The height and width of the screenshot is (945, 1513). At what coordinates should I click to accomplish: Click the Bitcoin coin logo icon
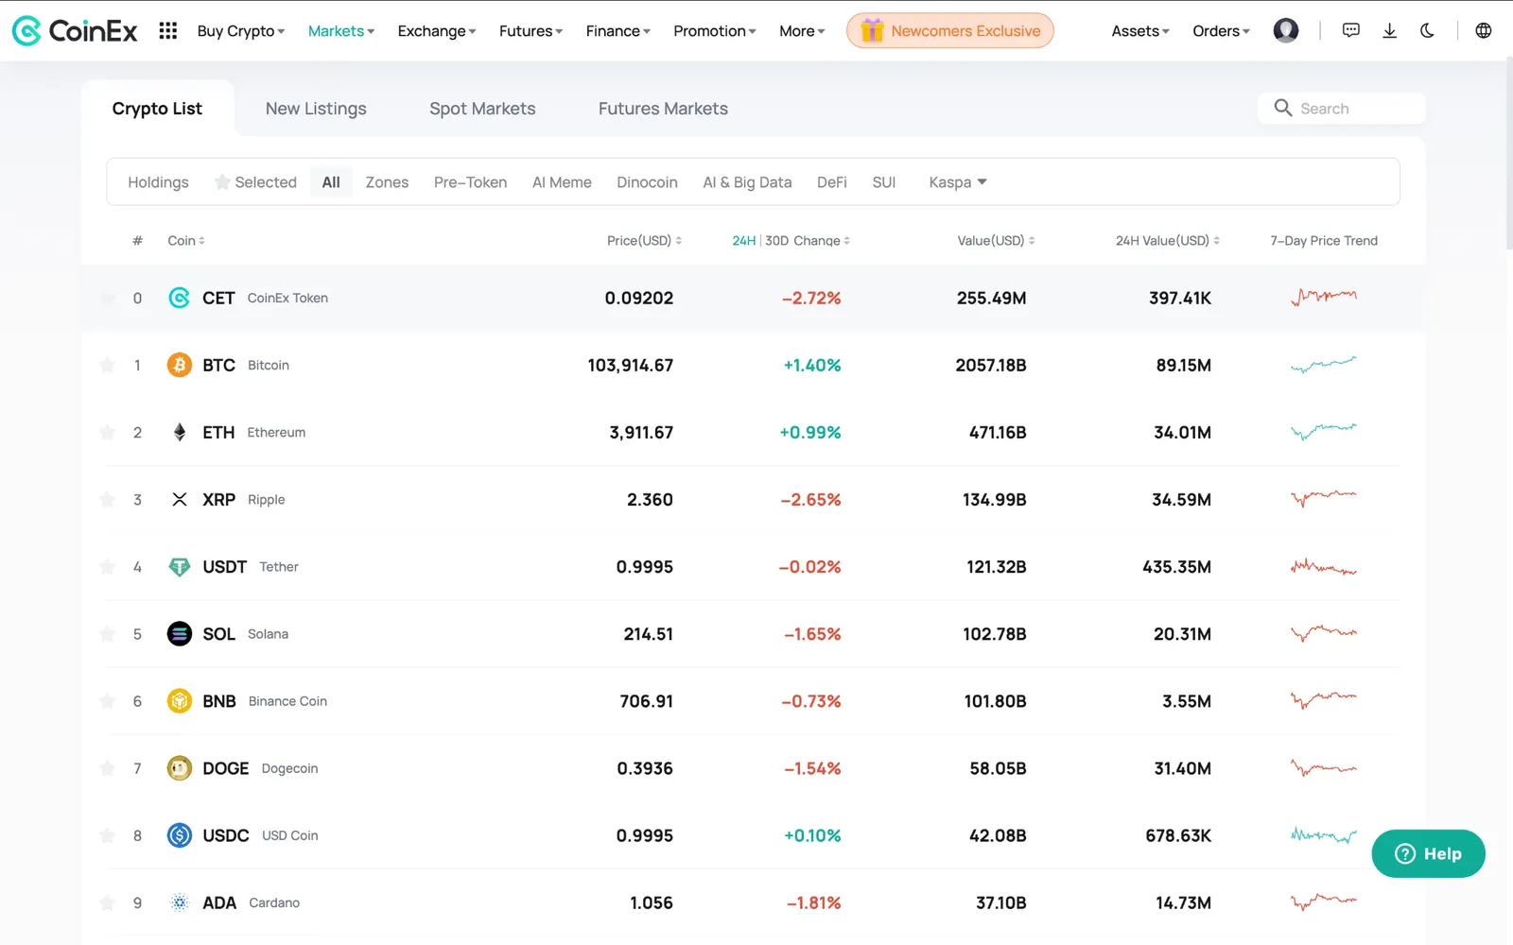pos(179,365)
